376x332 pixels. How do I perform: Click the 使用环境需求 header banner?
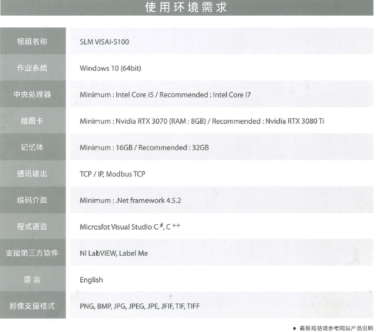coord(187,8)
